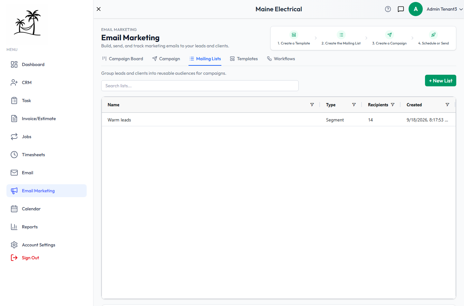The image size is (464, 306).
Task: Open the Warm leads mailing list
Action: tap(119, 120)
